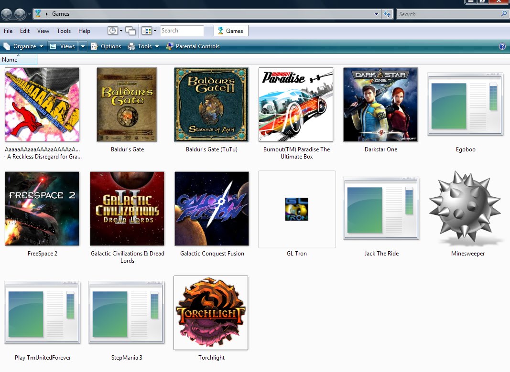510x372 pixels.
Task: Select the Baldur's Gate (TuTu) label
Action: click(212, 149)
